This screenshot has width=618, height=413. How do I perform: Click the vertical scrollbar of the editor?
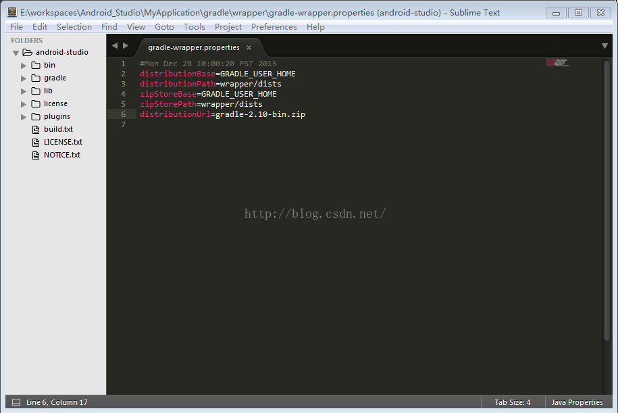[x=607, y=200]
